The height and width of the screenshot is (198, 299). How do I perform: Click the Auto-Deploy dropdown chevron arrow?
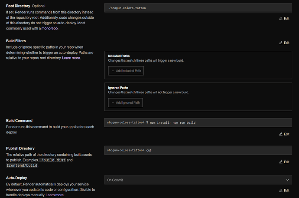tap(288, 180)
